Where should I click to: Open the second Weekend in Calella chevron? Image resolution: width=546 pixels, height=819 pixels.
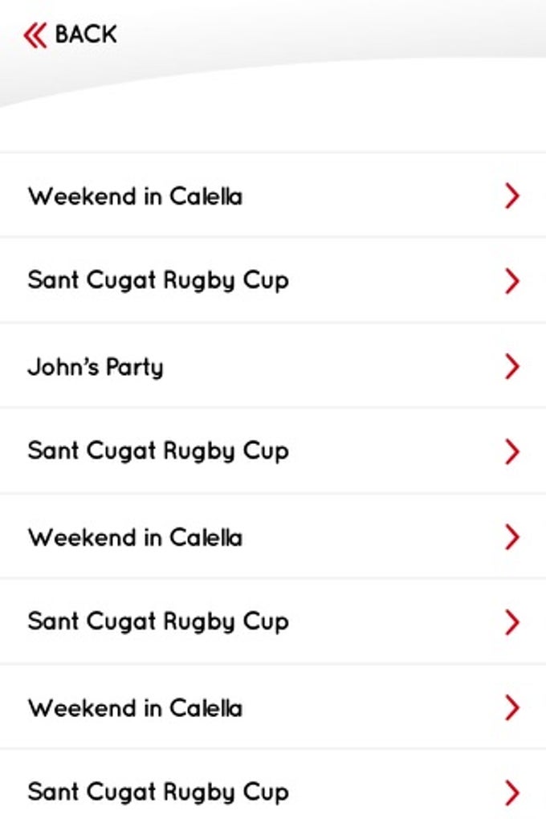pos(511,536)
